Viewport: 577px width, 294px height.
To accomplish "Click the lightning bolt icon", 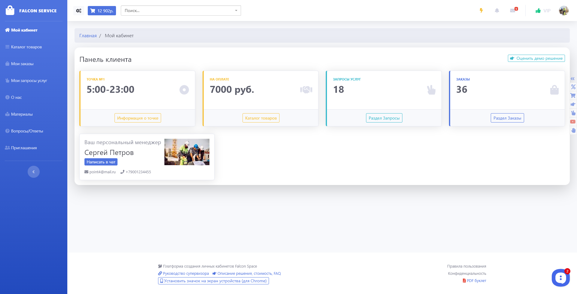I will click(481, 11).
